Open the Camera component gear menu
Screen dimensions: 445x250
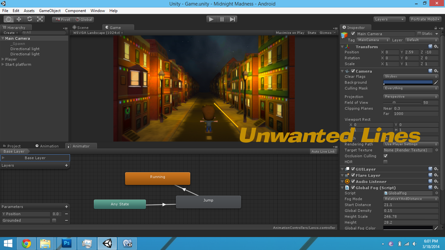tap(436, 71)
